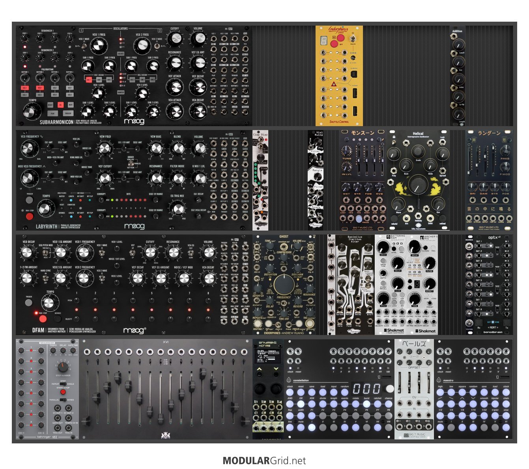Image resolution: width=529 pixels, height=469 pixels.
Task: Click the Behringer 182 red START/STOP button
Action: (63, 393)
